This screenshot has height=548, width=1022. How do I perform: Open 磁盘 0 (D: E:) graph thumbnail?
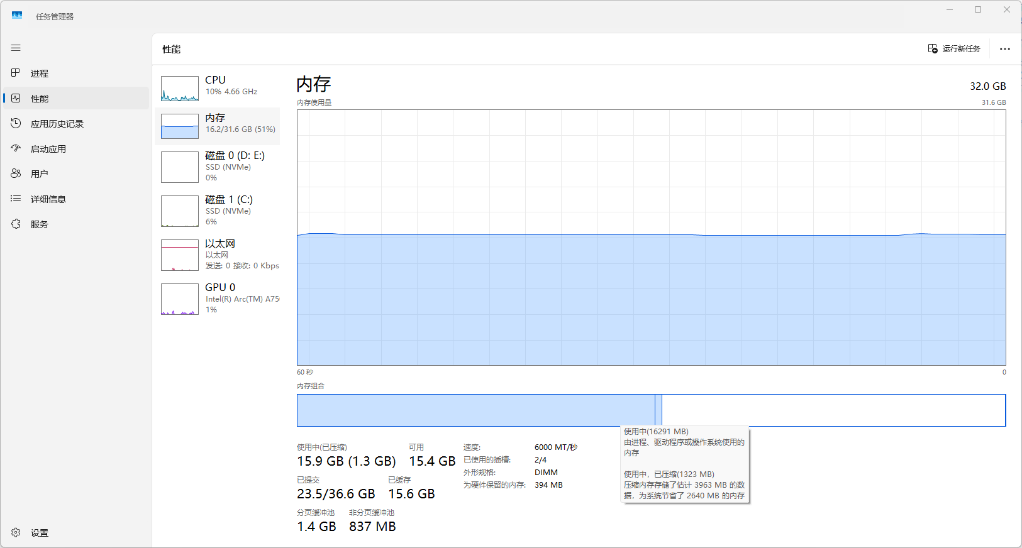(x=180, y=167)
